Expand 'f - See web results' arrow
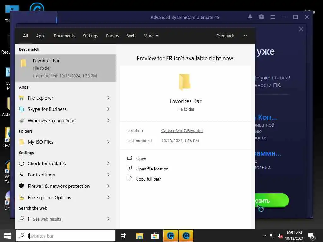This screenshot has height=242, width=323. pos(109,219)
